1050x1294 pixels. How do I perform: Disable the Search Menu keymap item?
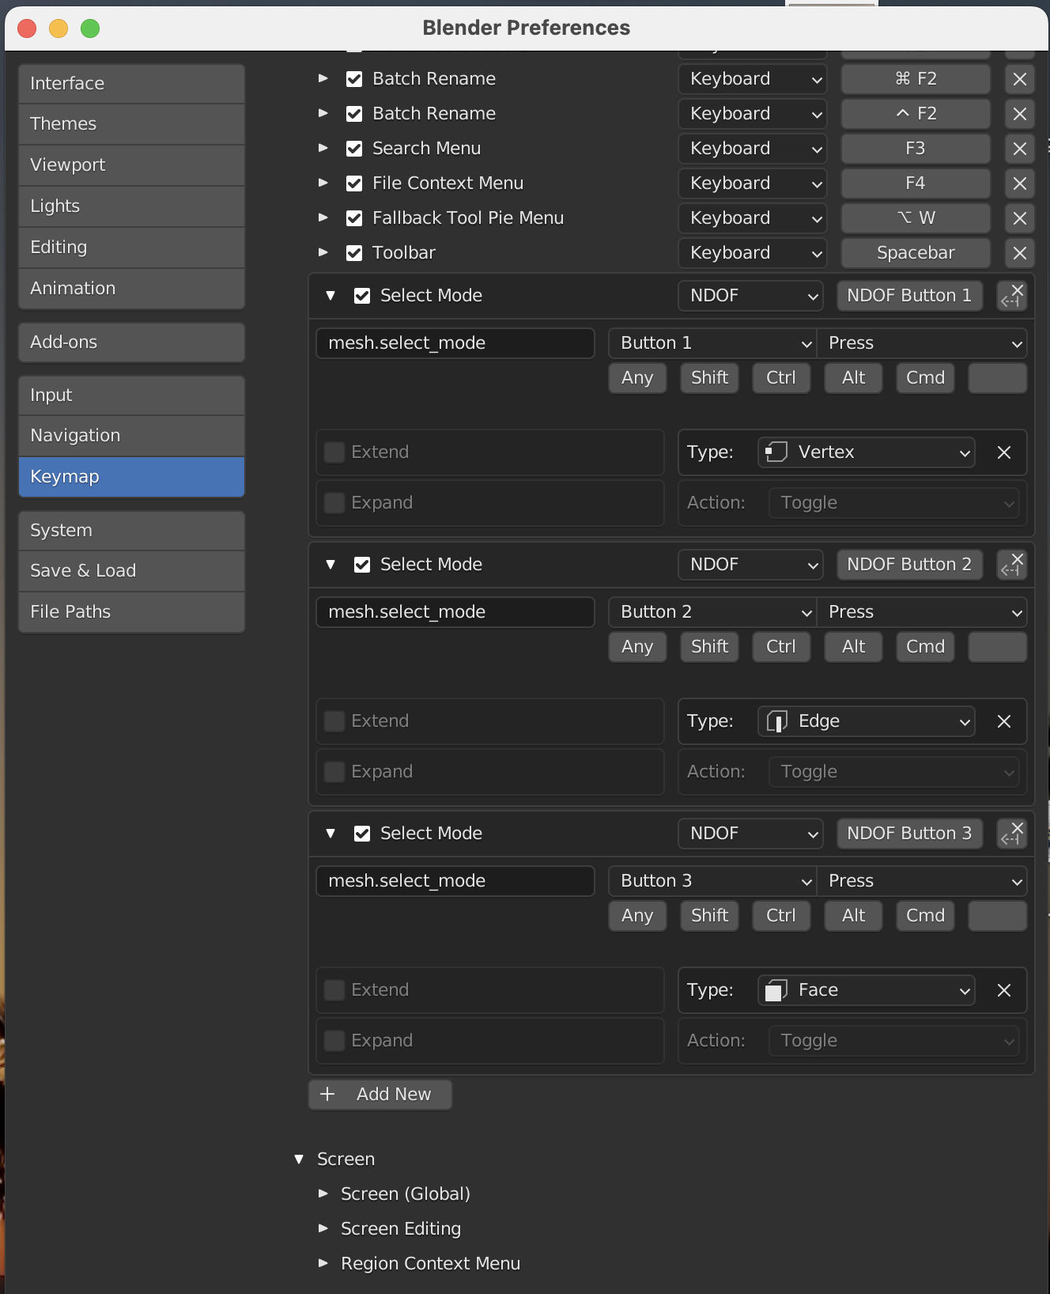[354, 149]
